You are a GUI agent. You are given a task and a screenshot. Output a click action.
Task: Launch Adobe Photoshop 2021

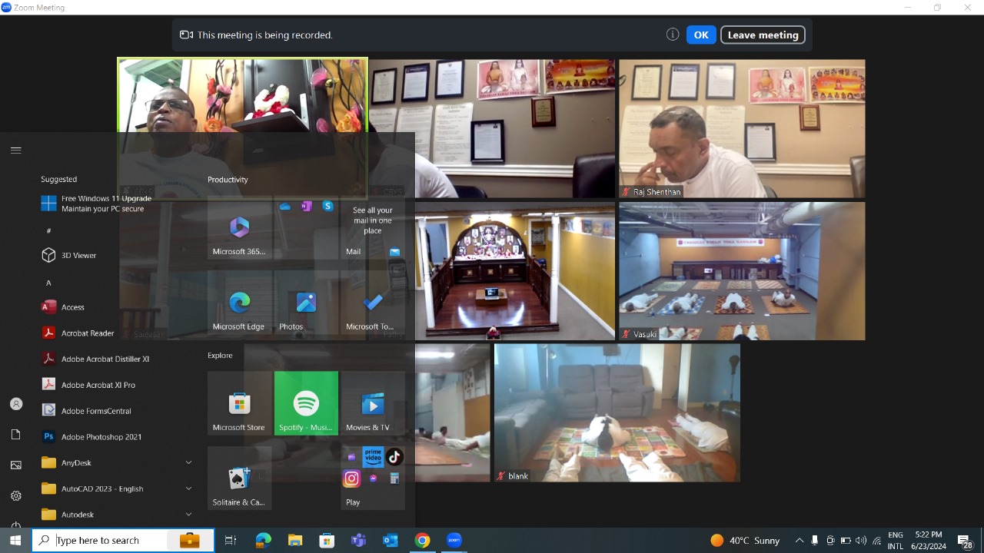[115, 437]
